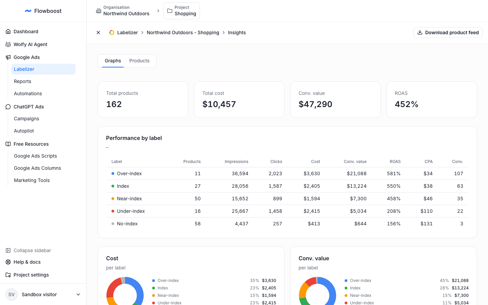Click Project settings label
Screen dimensions: 488x305
pyautogui.click(x=31, y=275)
